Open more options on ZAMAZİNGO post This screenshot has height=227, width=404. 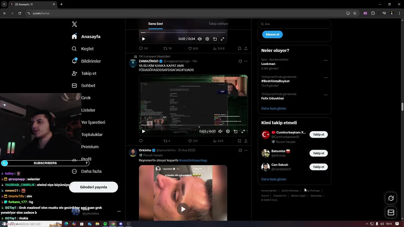[246, 61]
